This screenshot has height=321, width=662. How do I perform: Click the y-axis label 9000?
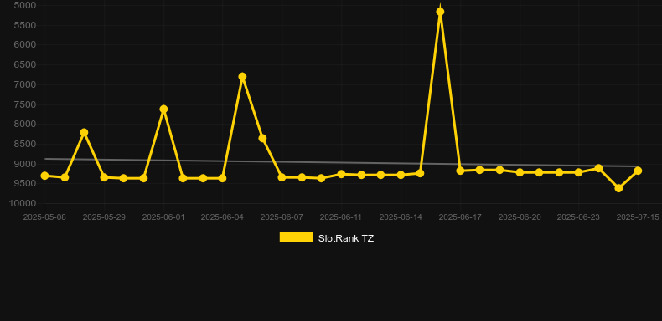coord(24,164)
